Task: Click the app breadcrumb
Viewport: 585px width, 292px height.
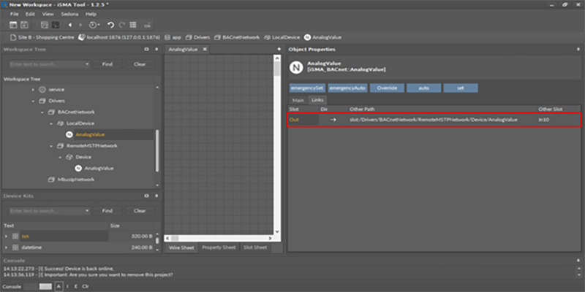Action: [x=173, y=37]
